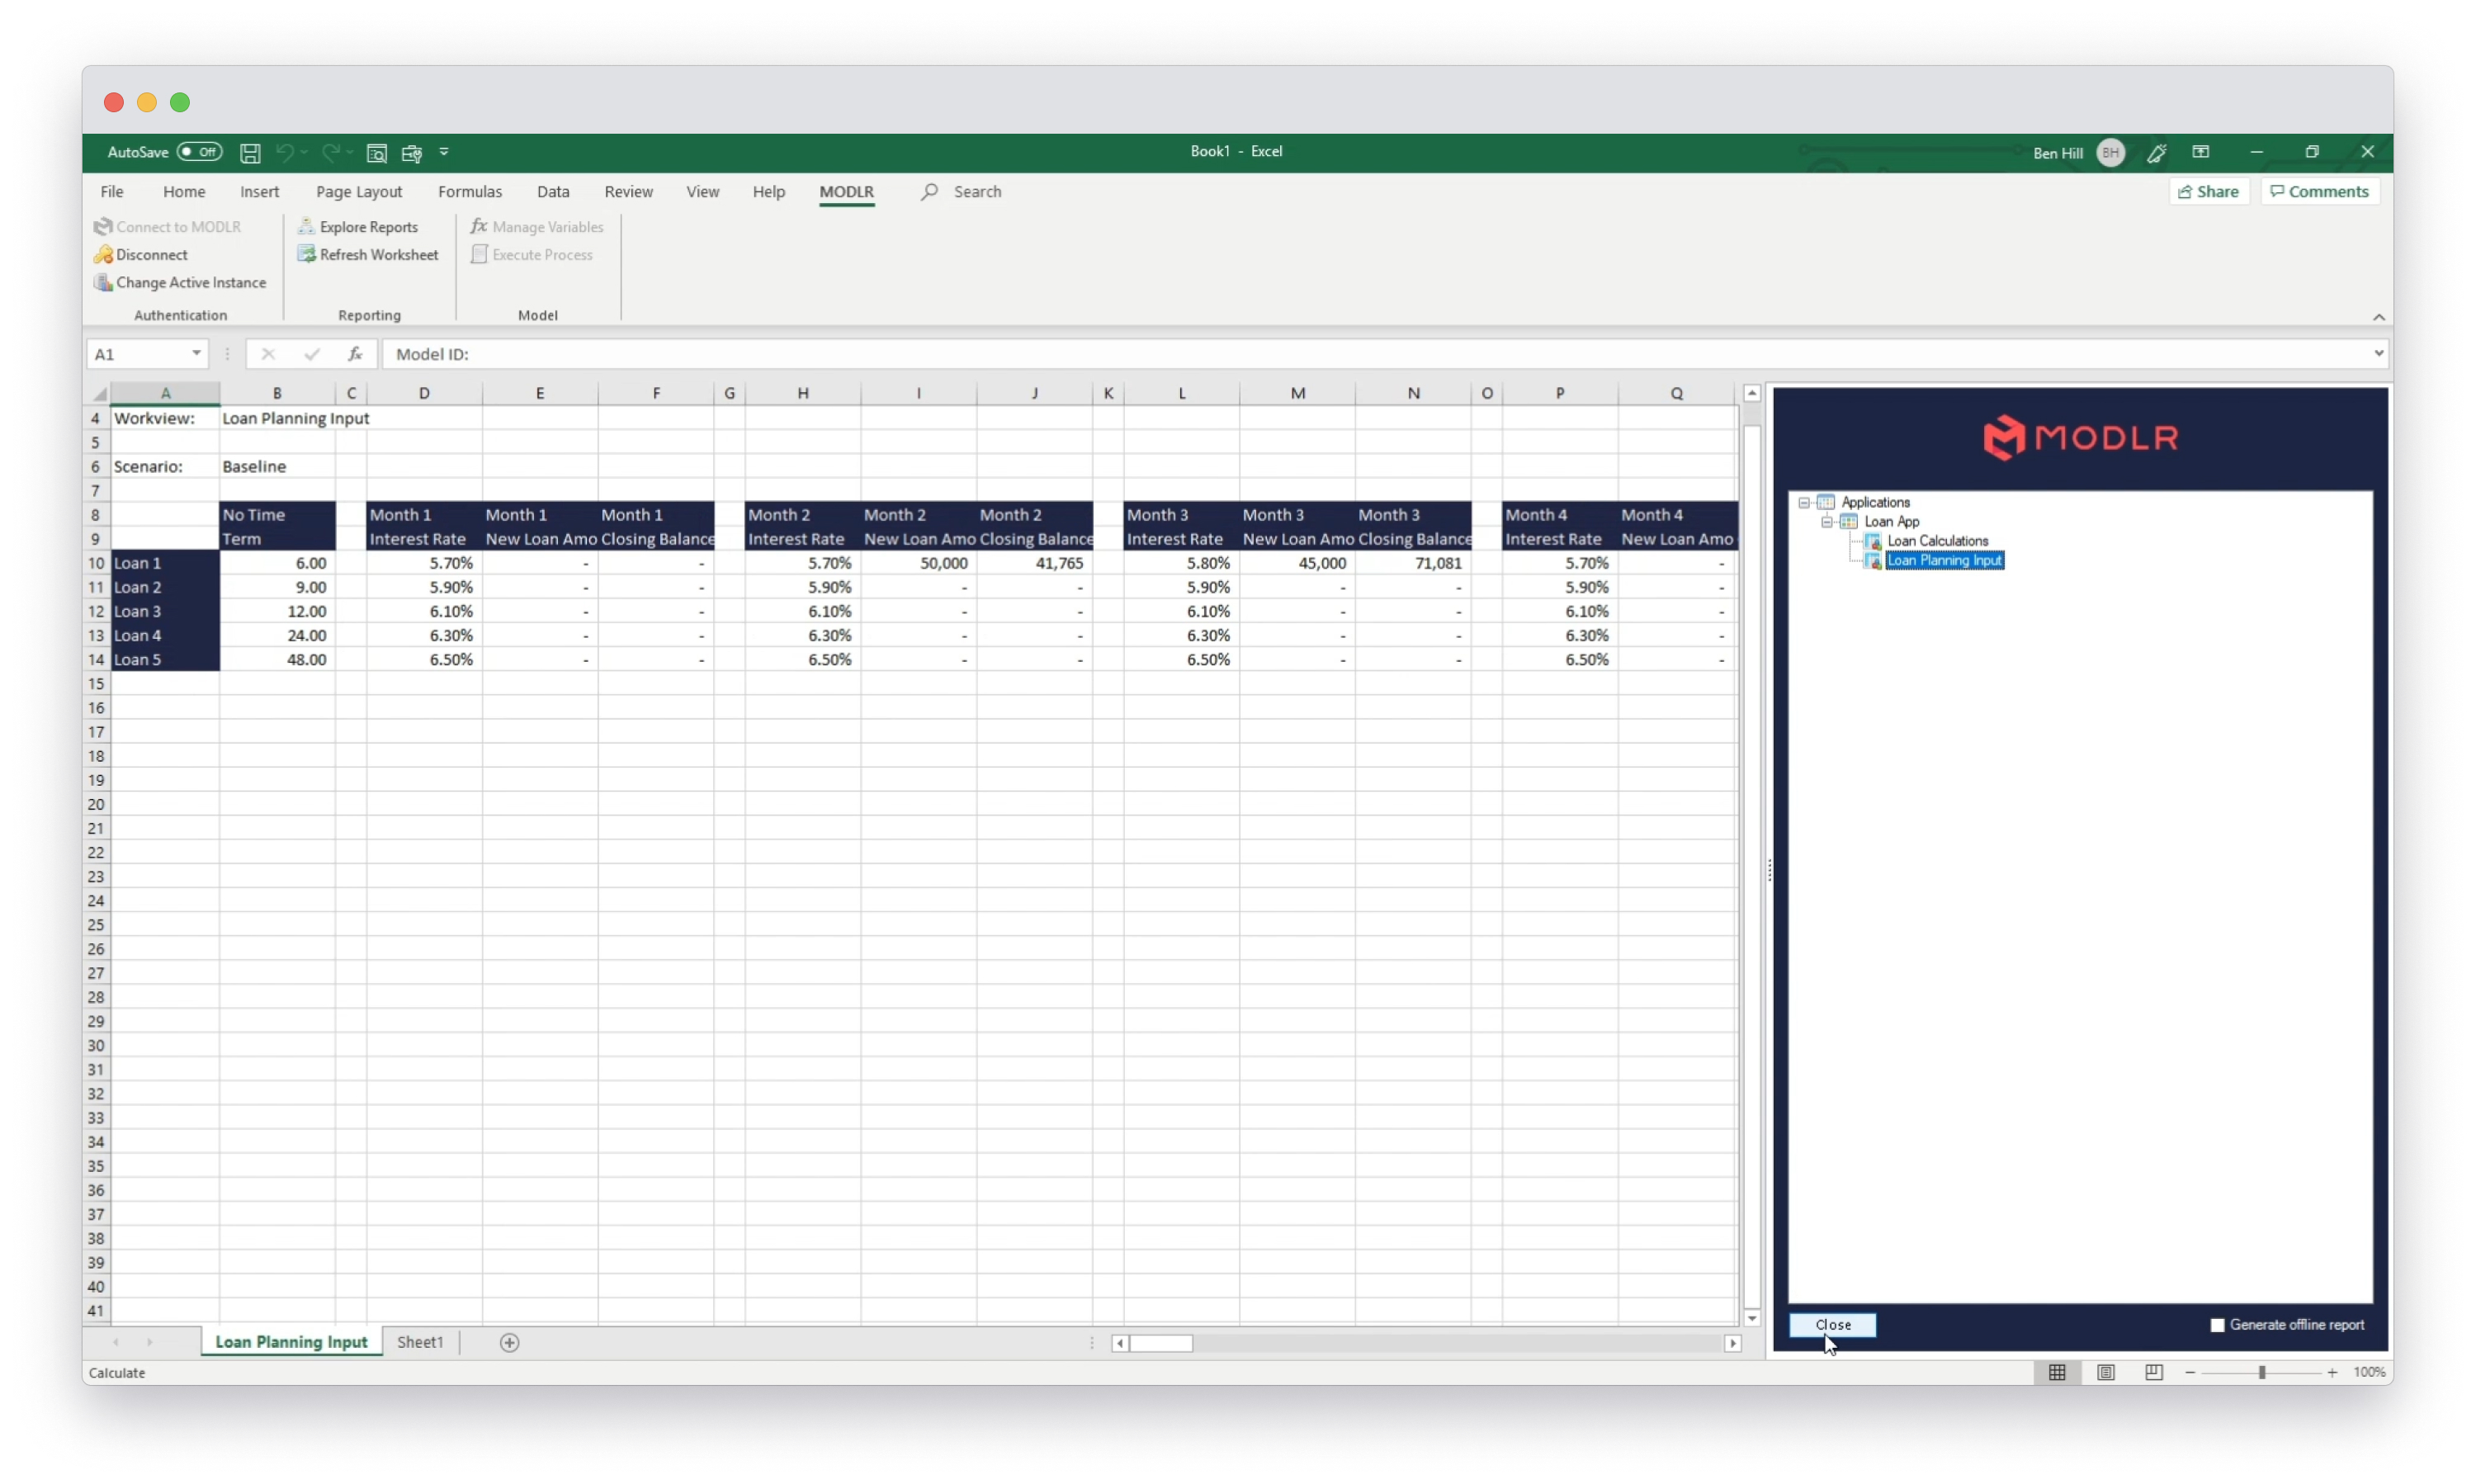
Task: Open the Page Layout tab
Action: [359, 192]
